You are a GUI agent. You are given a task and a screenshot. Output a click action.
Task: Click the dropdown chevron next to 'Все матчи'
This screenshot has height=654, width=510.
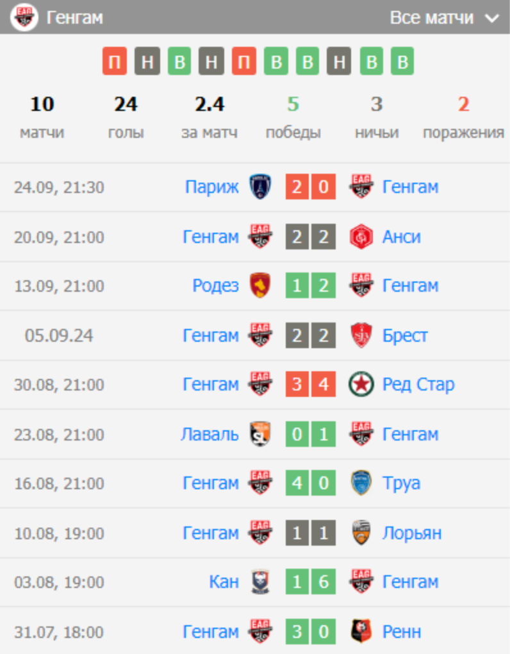click(492, 19)
